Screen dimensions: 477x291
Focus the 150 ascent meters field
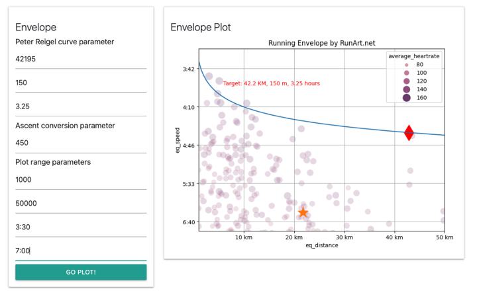pyautogui.click(x=81, y=83)
